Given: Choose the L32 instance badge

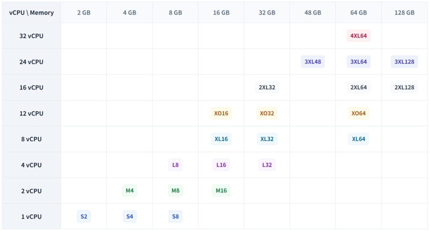Looking at the screenshot, I should pyautogui.click(x=267, y=165).
